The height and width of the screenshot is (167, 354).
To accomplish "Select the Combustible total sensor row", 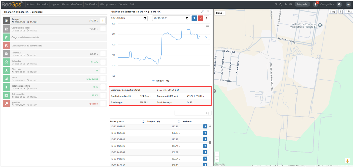I will click(x=55, y=29).
